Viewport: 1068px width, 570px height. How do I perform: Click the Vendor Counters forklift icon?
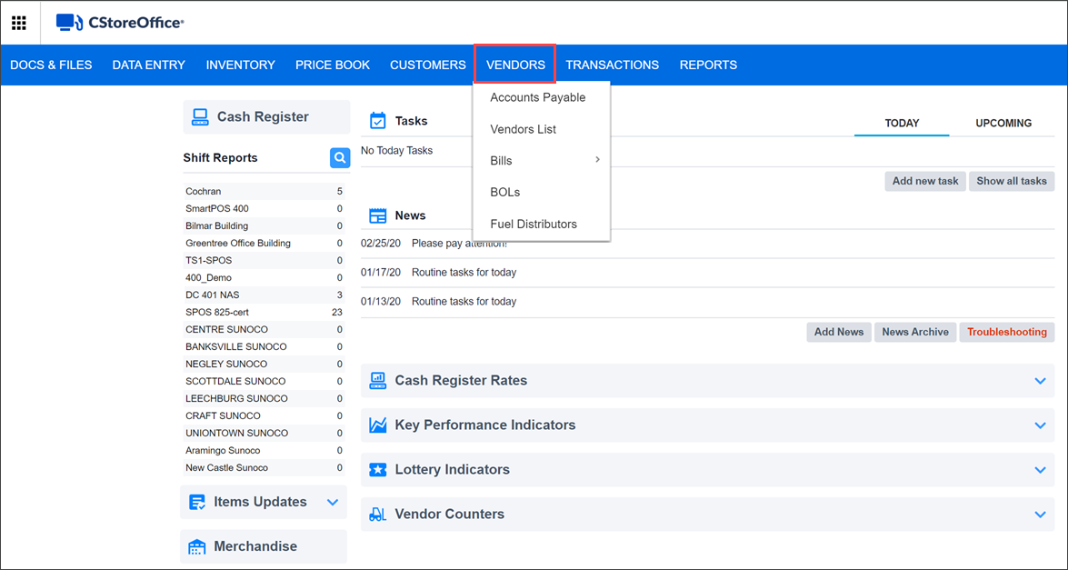[377, 515]
